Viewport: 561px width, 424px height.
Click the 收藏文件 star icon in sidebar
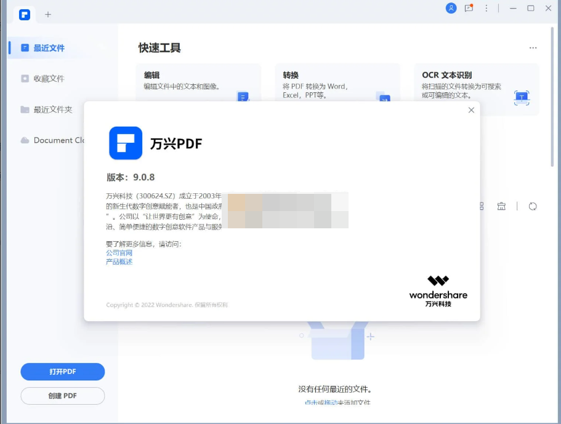pos(25,79)
